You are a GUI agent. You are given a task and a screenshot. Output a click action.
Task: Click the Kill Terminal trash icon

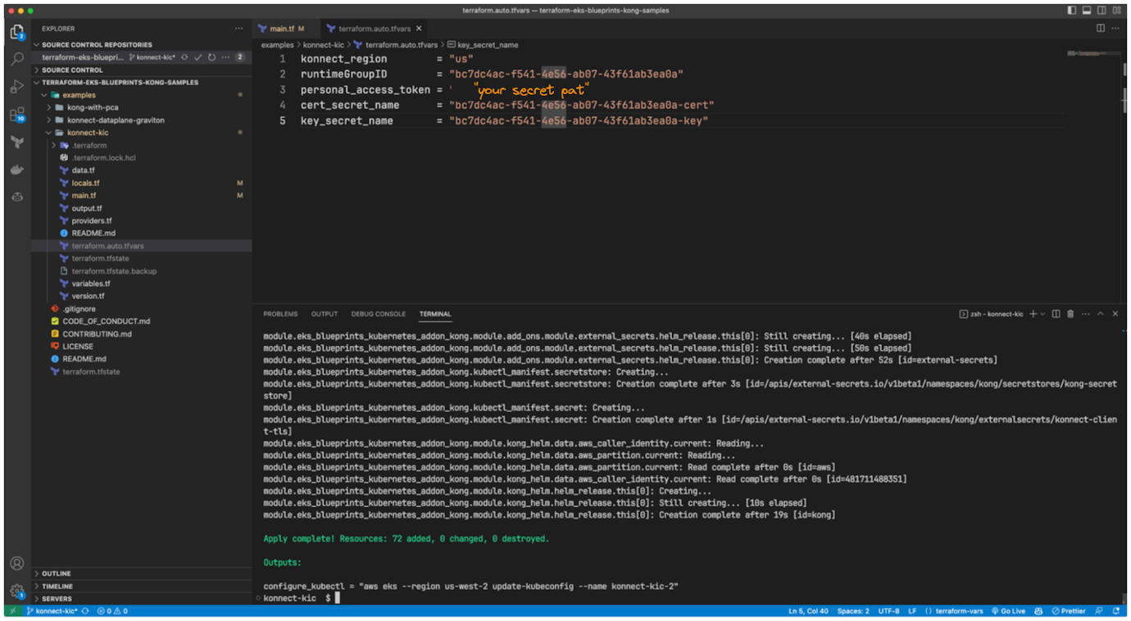point(1071,313)
